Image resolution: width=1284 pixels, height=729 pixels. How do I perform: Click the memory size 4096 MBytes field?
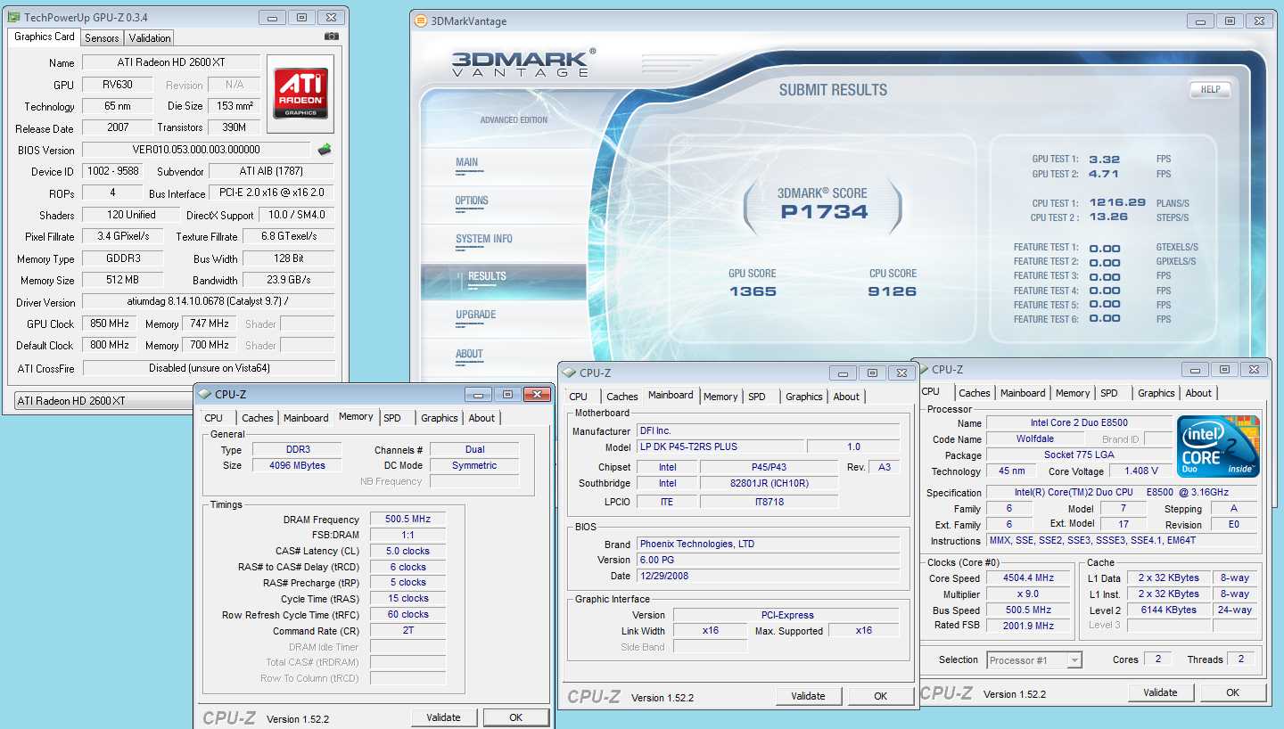[x=298, y=465]
